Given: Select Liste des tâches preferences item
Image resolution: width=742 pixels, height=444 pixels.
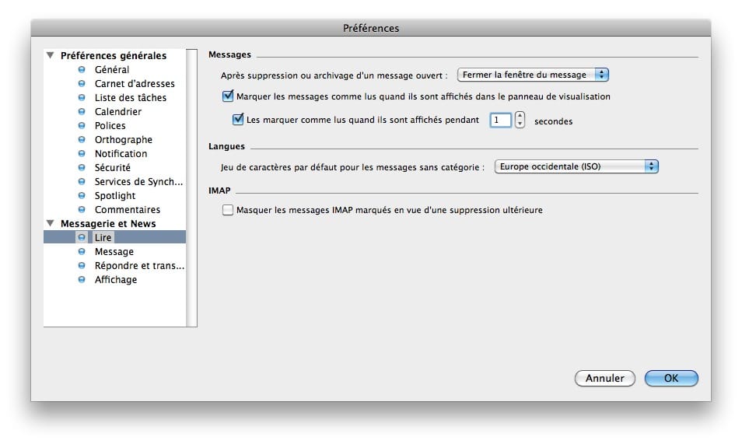Looking at the screenshot, I should coord(131,97).
